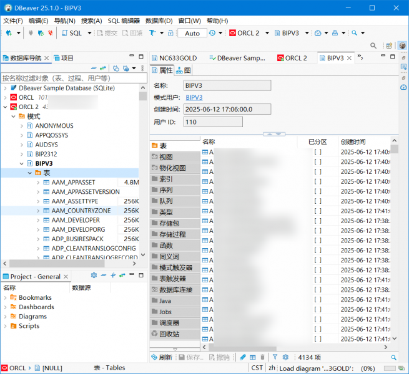Image resolution: width=409 pixels, height=374 pixels.
Task: Click the navigator filter input field
Action: pyautogui.click(x=74, y=78)
